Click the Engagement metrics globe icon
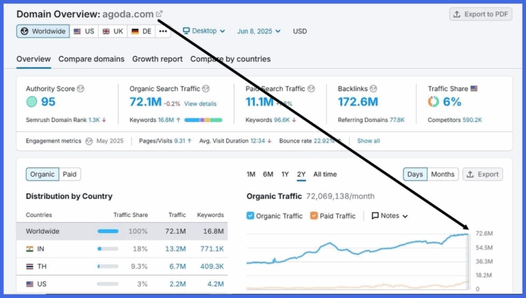 click(89, 141)
